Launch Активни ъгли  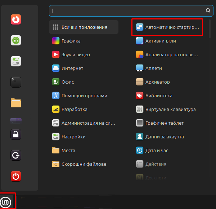pos(167,41)
